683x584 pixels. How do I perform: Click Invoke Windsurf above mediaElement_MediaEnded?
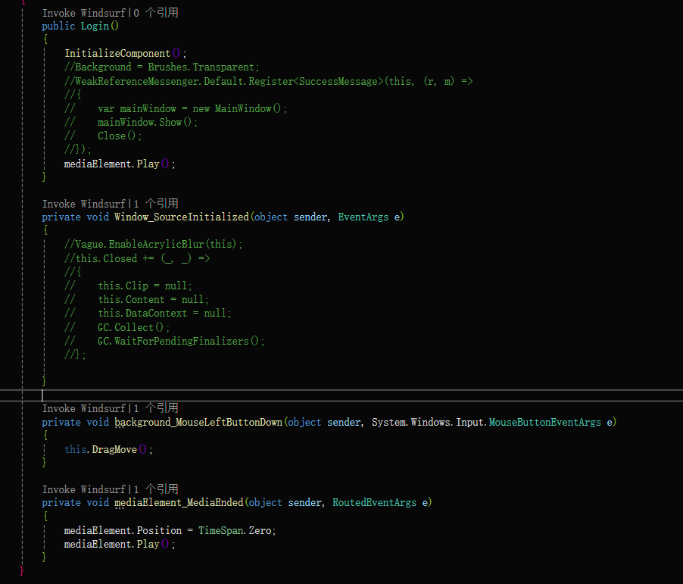(x=83, y=489)
